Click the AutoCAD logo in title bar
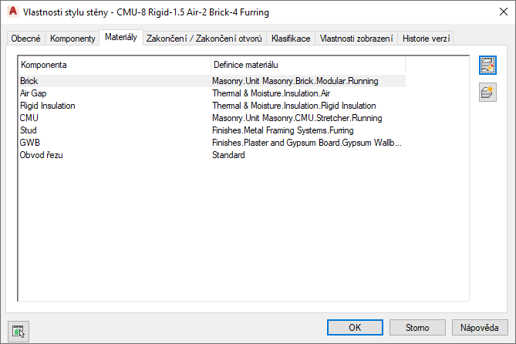Screen dimensions: 516x344 click(12, 12)
